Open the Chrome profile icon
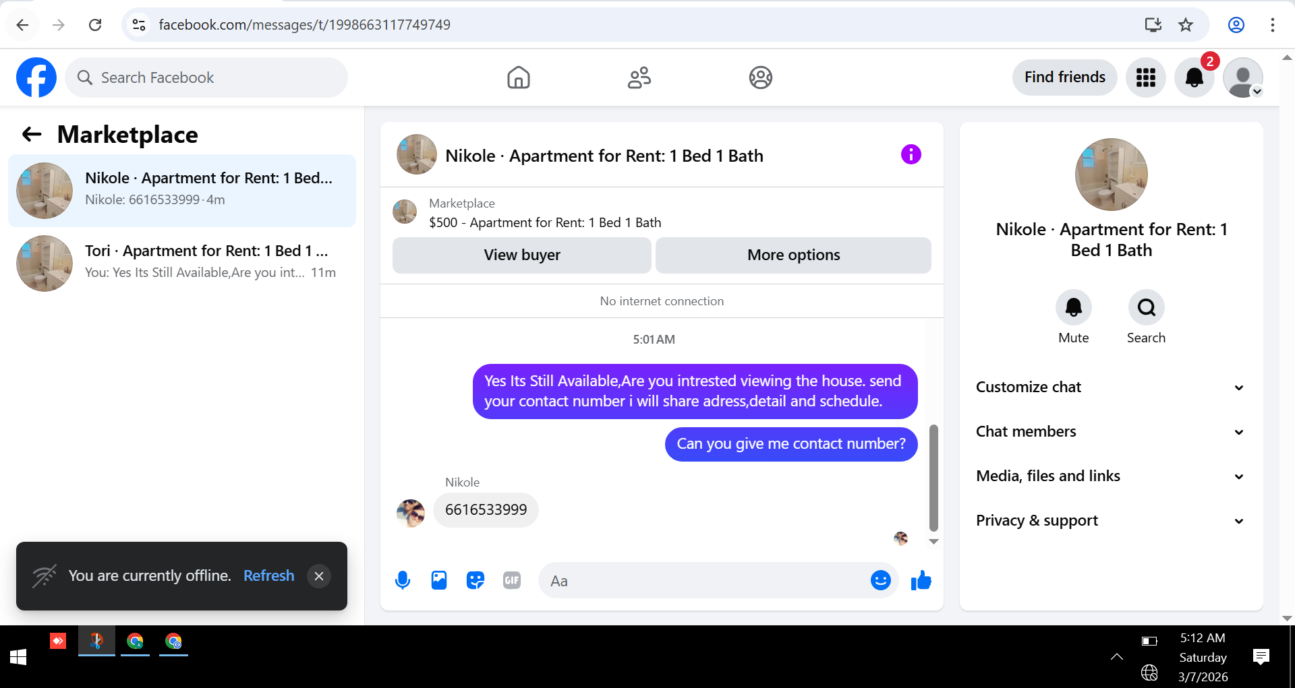Image resolution: width=1295 pixels, height=688 pixels. [x=1236, y=25]
